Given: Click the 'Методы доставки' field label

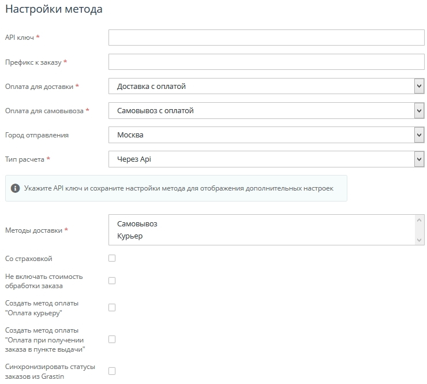Looking at the screenshot, I should point(33,230).
